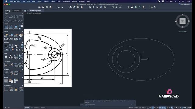Select the Circle tool in Draw panel
195x109 pixels.
click(x=16, y=17)
